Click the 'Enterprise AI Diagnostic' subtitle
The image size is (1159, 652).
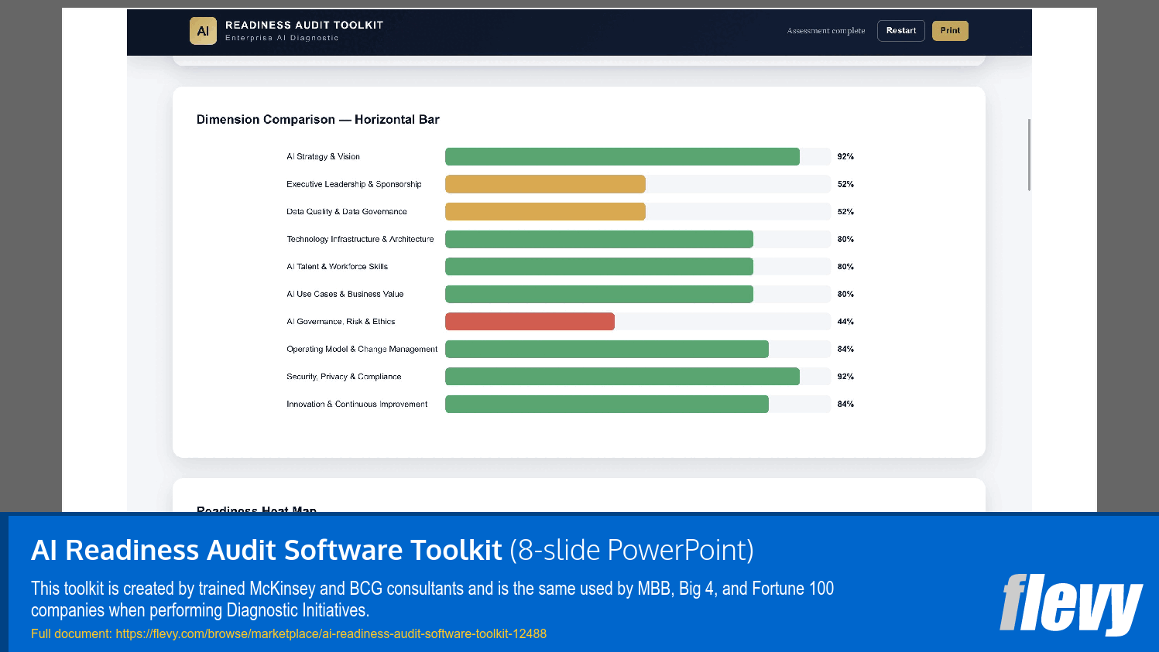[282, 38]
